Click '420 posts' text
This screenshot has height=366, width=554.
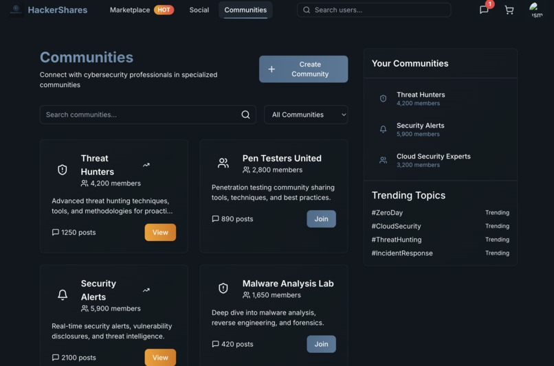click(x=237, y=344)
